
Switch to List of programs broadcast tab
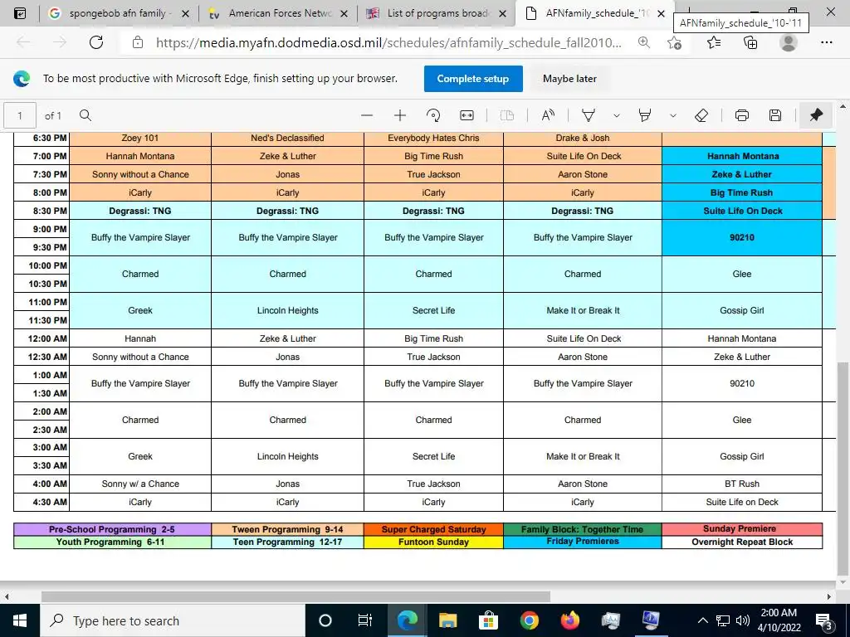pyautogui.click(x=437, y=13)
